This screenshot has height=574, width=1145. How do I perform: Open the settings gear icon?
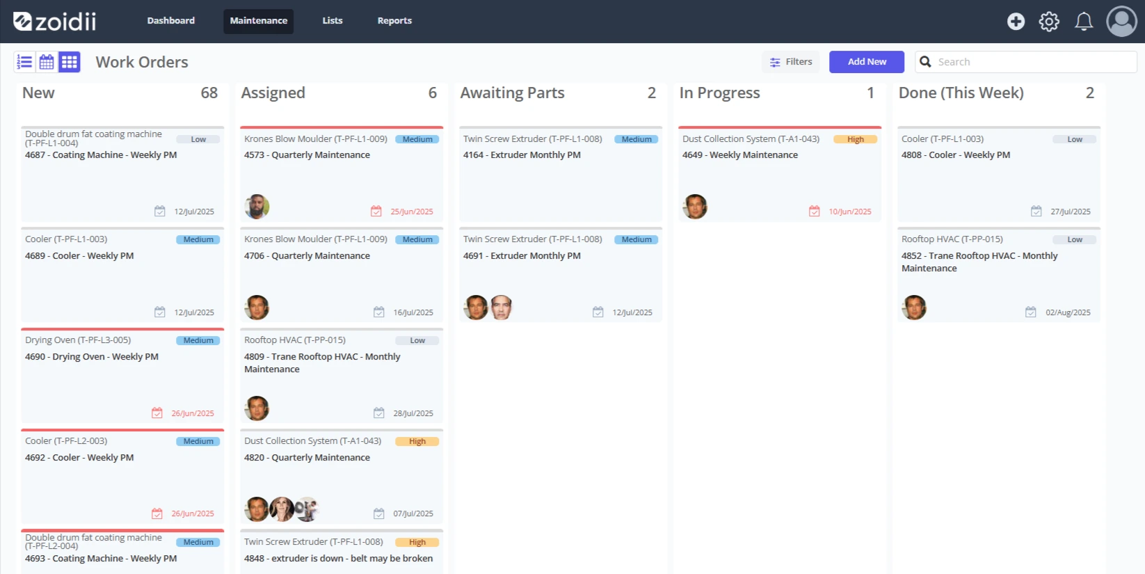coord(1049,22)
